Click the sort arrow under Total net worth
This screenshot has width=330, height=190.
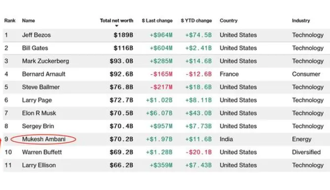click(x=117, y=26)
